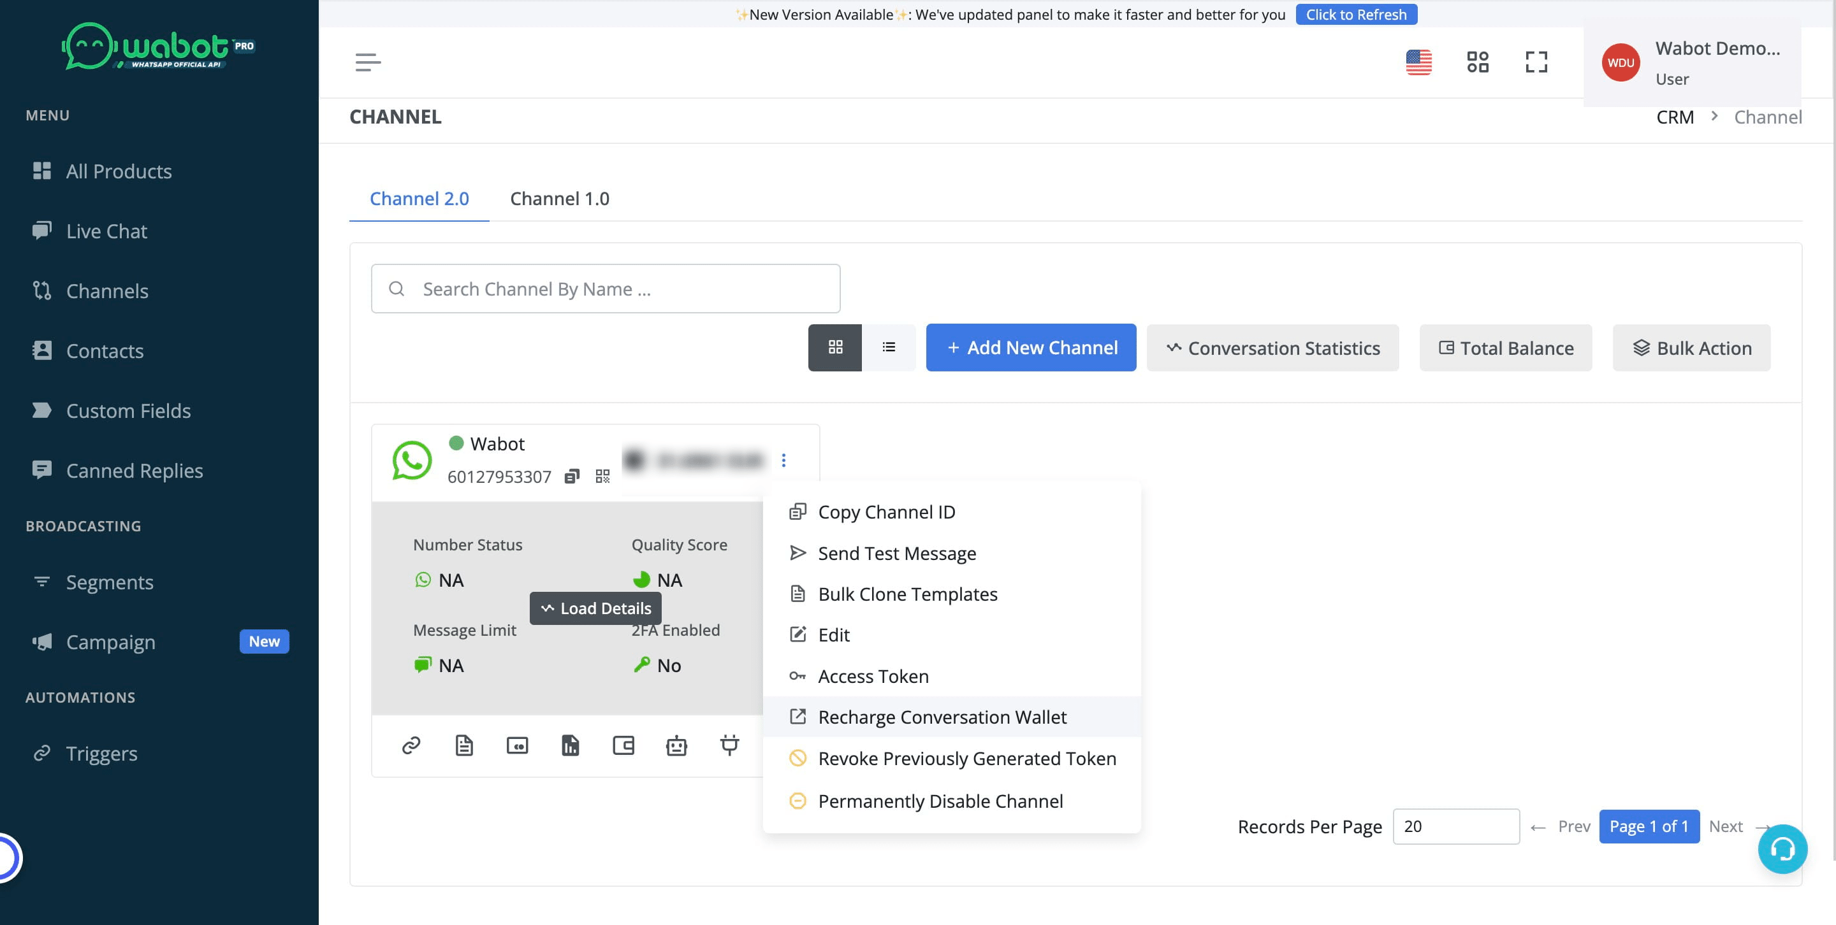The width and height of the screenshot is (1836, 925).
Task: Switch to list view layout
Action: pyautogui.click(x=888, y=347)
